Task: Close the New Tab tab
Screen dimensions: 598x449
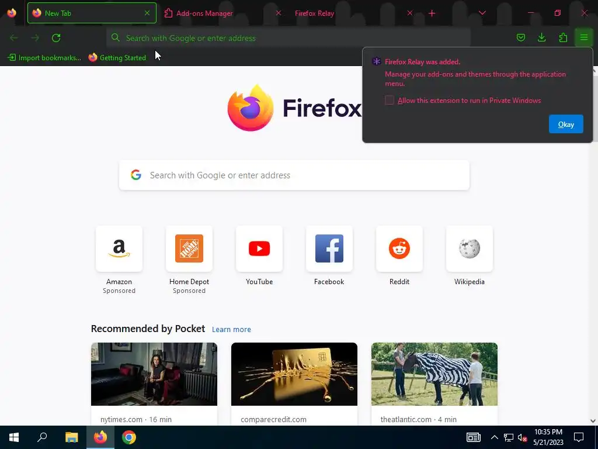Action: 147,13
